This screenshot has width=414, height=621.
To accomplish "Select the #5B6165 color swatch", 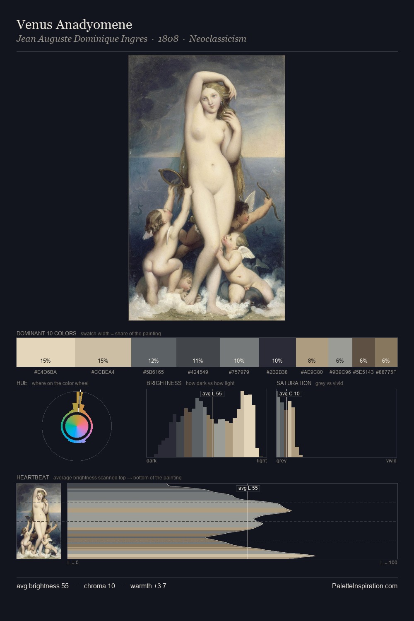I will [154, 352].
